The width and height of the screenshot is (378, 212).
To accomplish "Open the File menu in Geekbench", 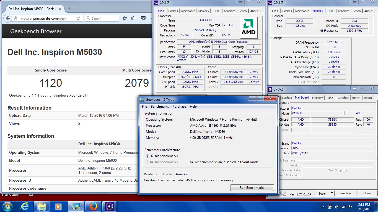I will point(144,107).
